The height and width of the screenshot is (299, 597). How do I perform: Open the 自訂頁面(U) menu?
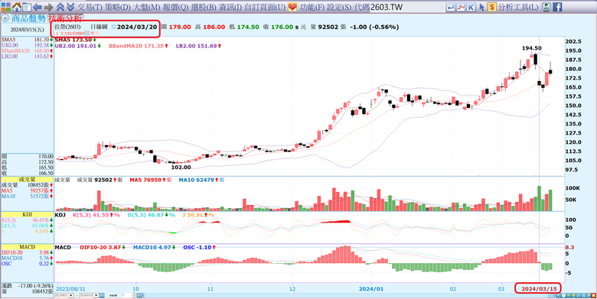click(265, 7)
